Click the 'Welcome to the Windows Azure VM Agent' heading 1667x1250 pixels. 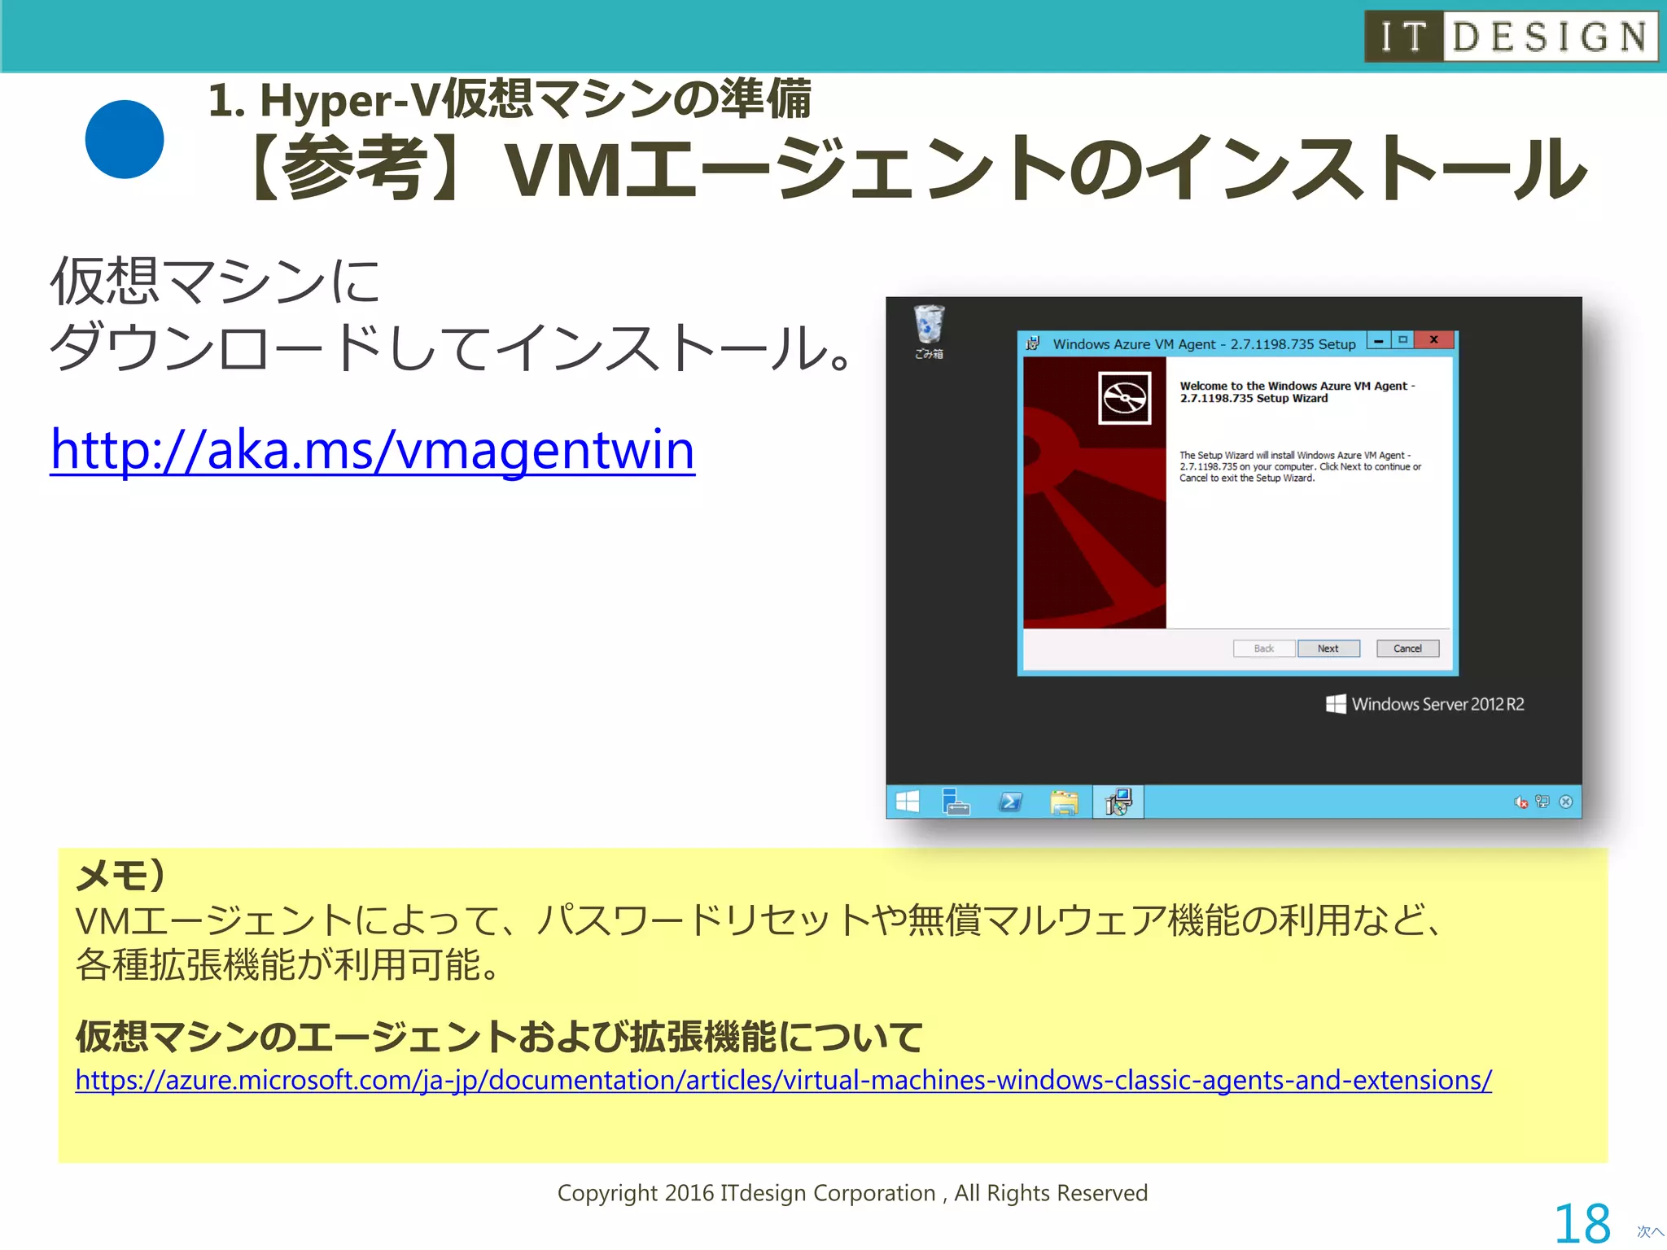(x=1297, y=392)
